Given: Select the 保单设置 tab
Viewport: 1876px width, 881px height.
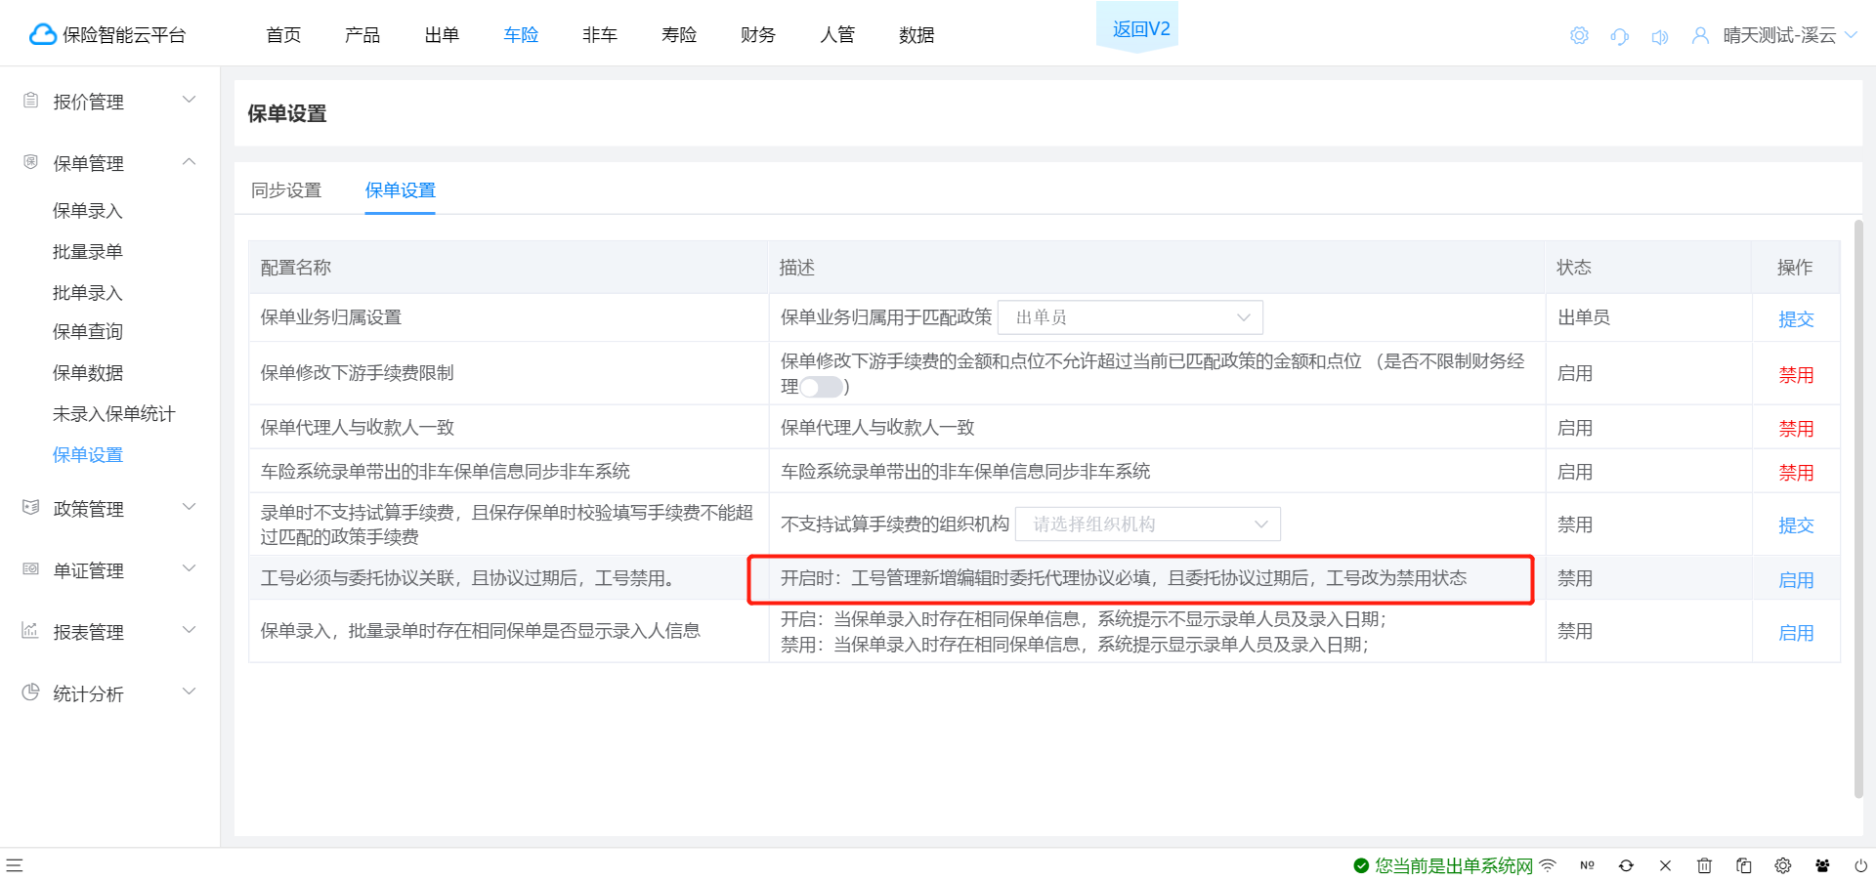Looking at the screenshot, I should tap(401, 190).
